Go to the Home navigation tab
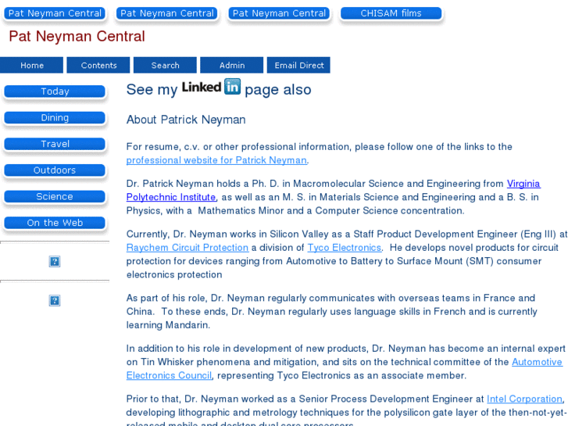 coord(31,65)
